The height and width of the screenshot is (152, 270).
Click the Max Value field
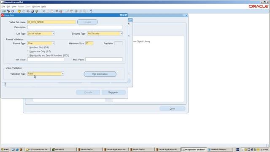(104, 60)
